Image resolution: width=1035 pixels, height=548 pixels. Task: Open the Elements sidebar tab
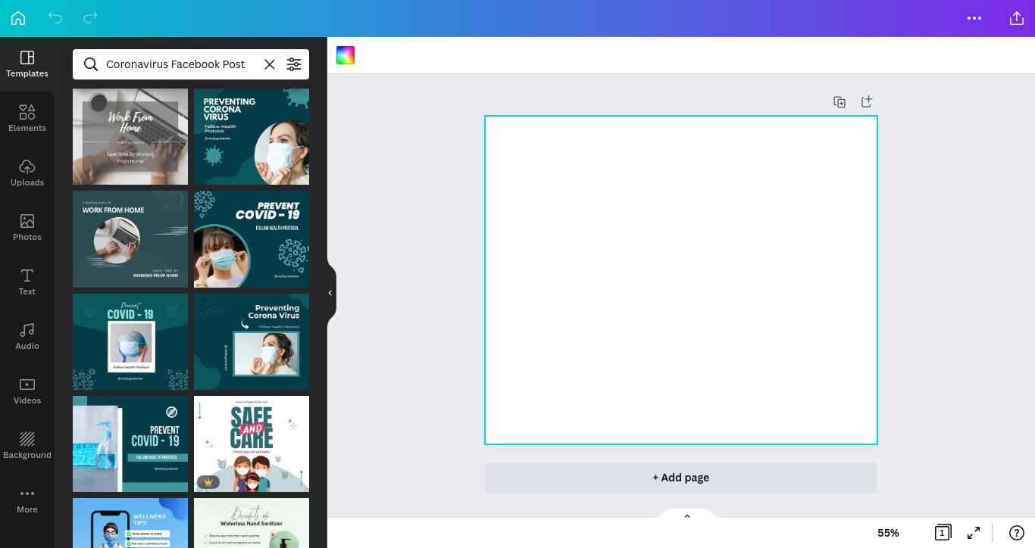pos(27,119)
